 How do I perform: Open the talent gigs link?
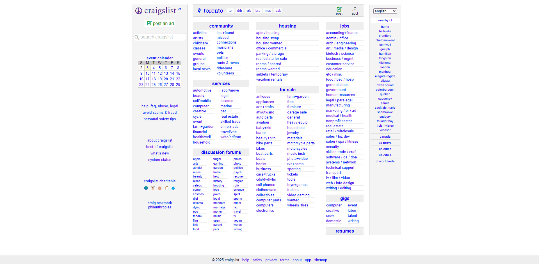[352, 216]
